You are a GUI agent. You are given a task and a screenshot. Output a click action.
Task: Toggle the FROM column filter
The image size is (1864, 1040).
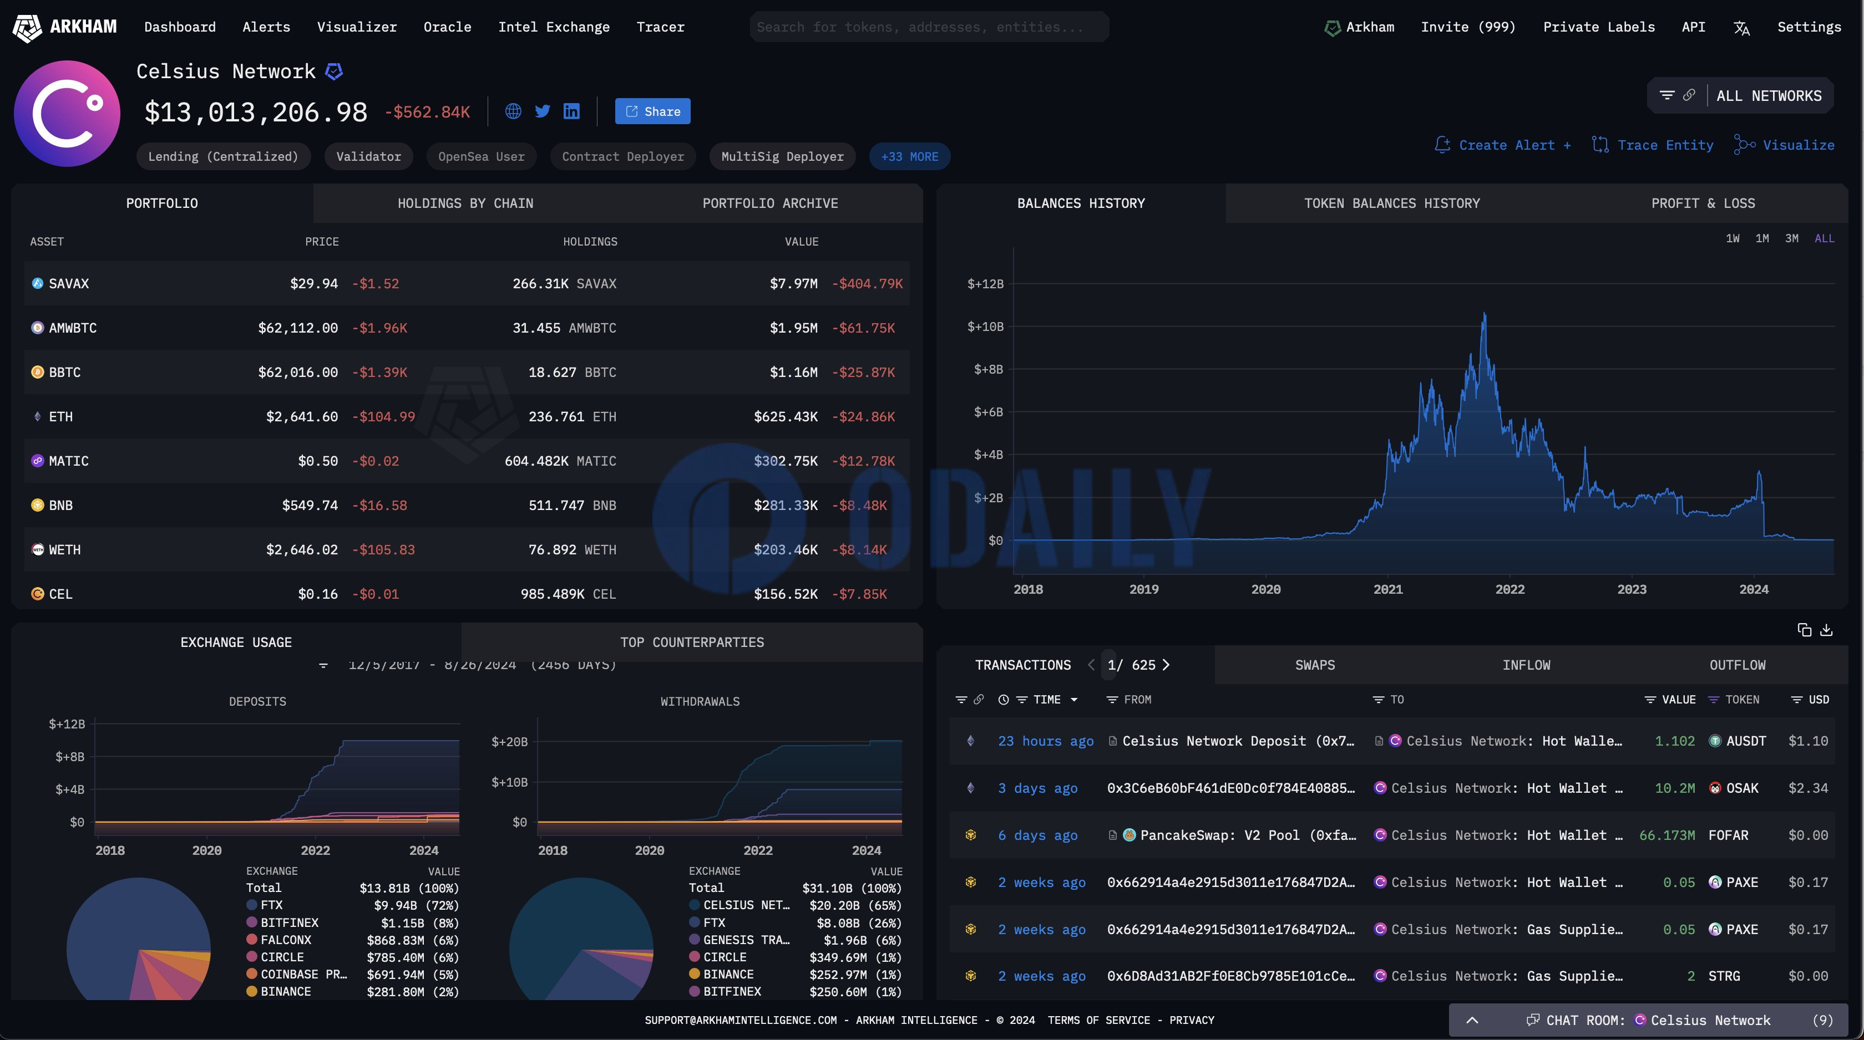point(1112,700)
